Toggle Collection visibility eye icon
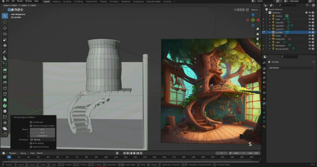The image size is (317, 167). [x=309, y=13]
